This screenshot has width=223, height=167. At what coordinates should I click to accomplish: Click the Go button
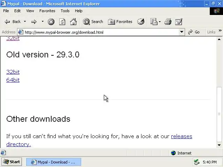tap(194, 32)
